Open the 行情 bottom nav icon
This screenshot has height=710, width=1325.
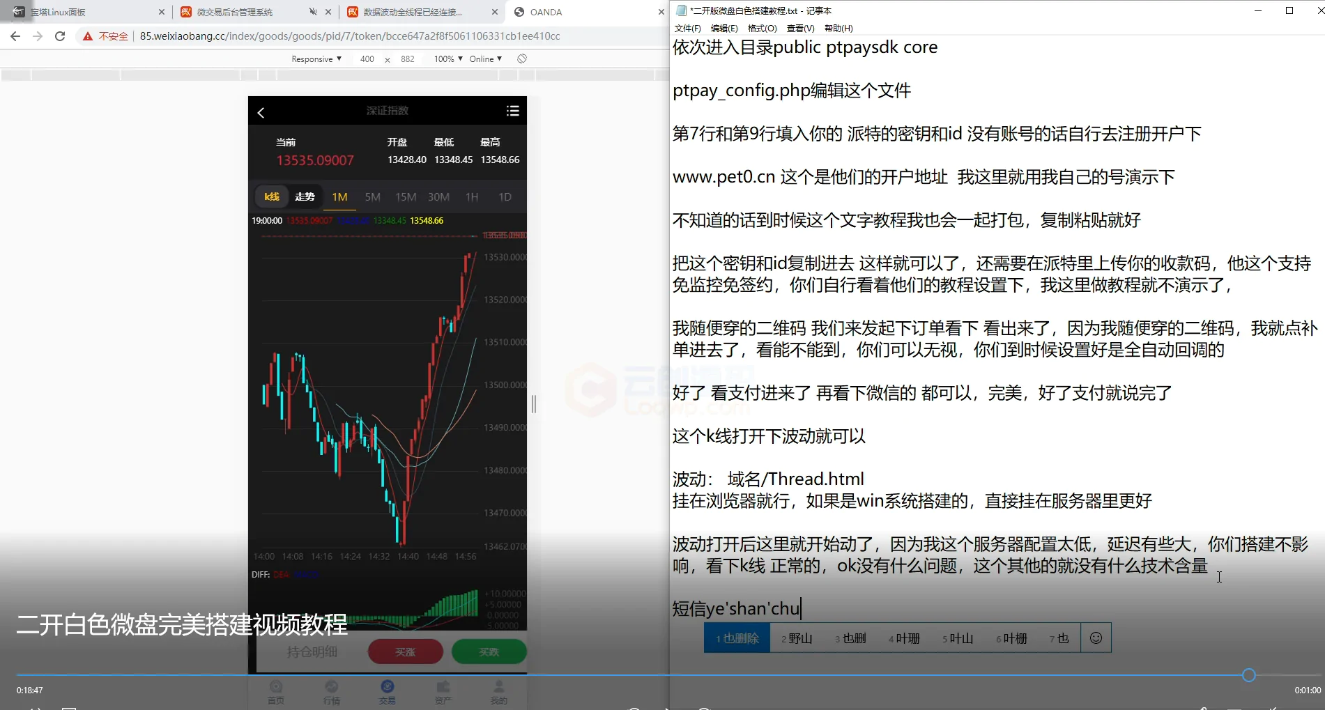[332, 692]
